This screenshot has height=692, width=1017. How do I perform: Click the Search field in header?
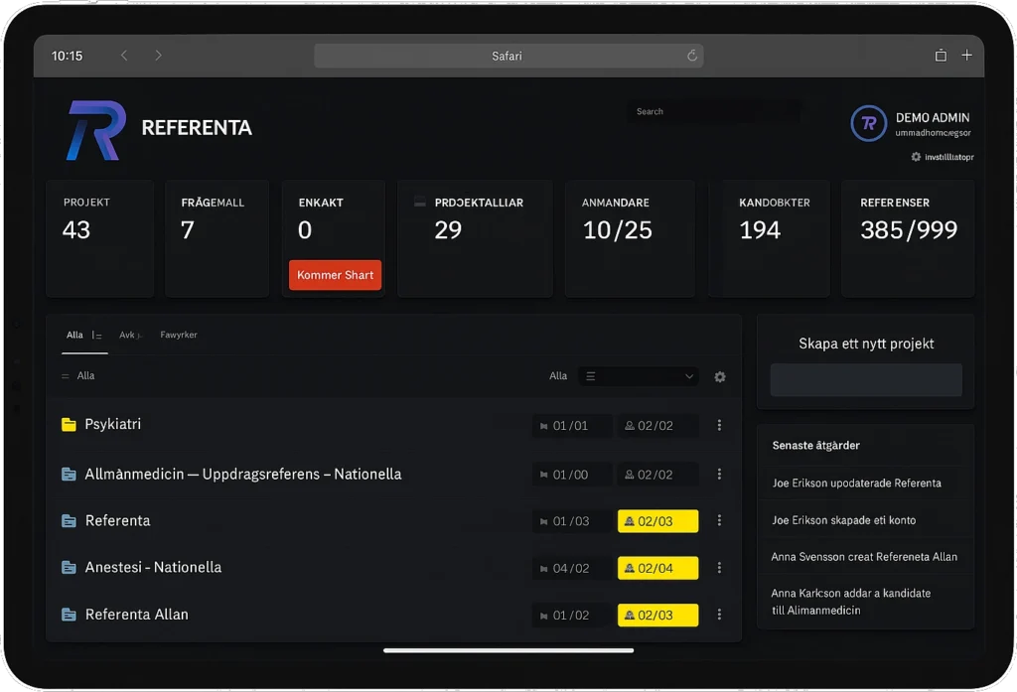pyautogui.click(x=715, y=112)
